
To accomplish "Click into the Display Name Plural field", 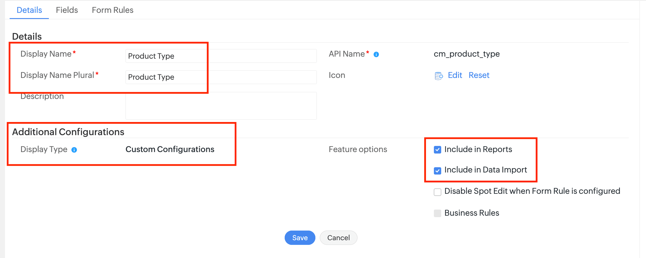I will [221, 77].
